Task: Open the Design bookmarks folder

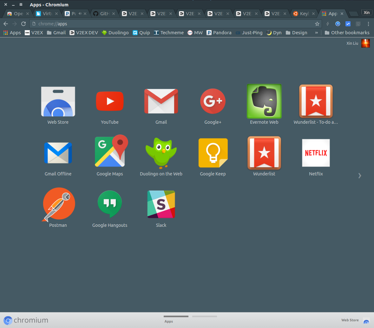Action: tap(296, 33)
